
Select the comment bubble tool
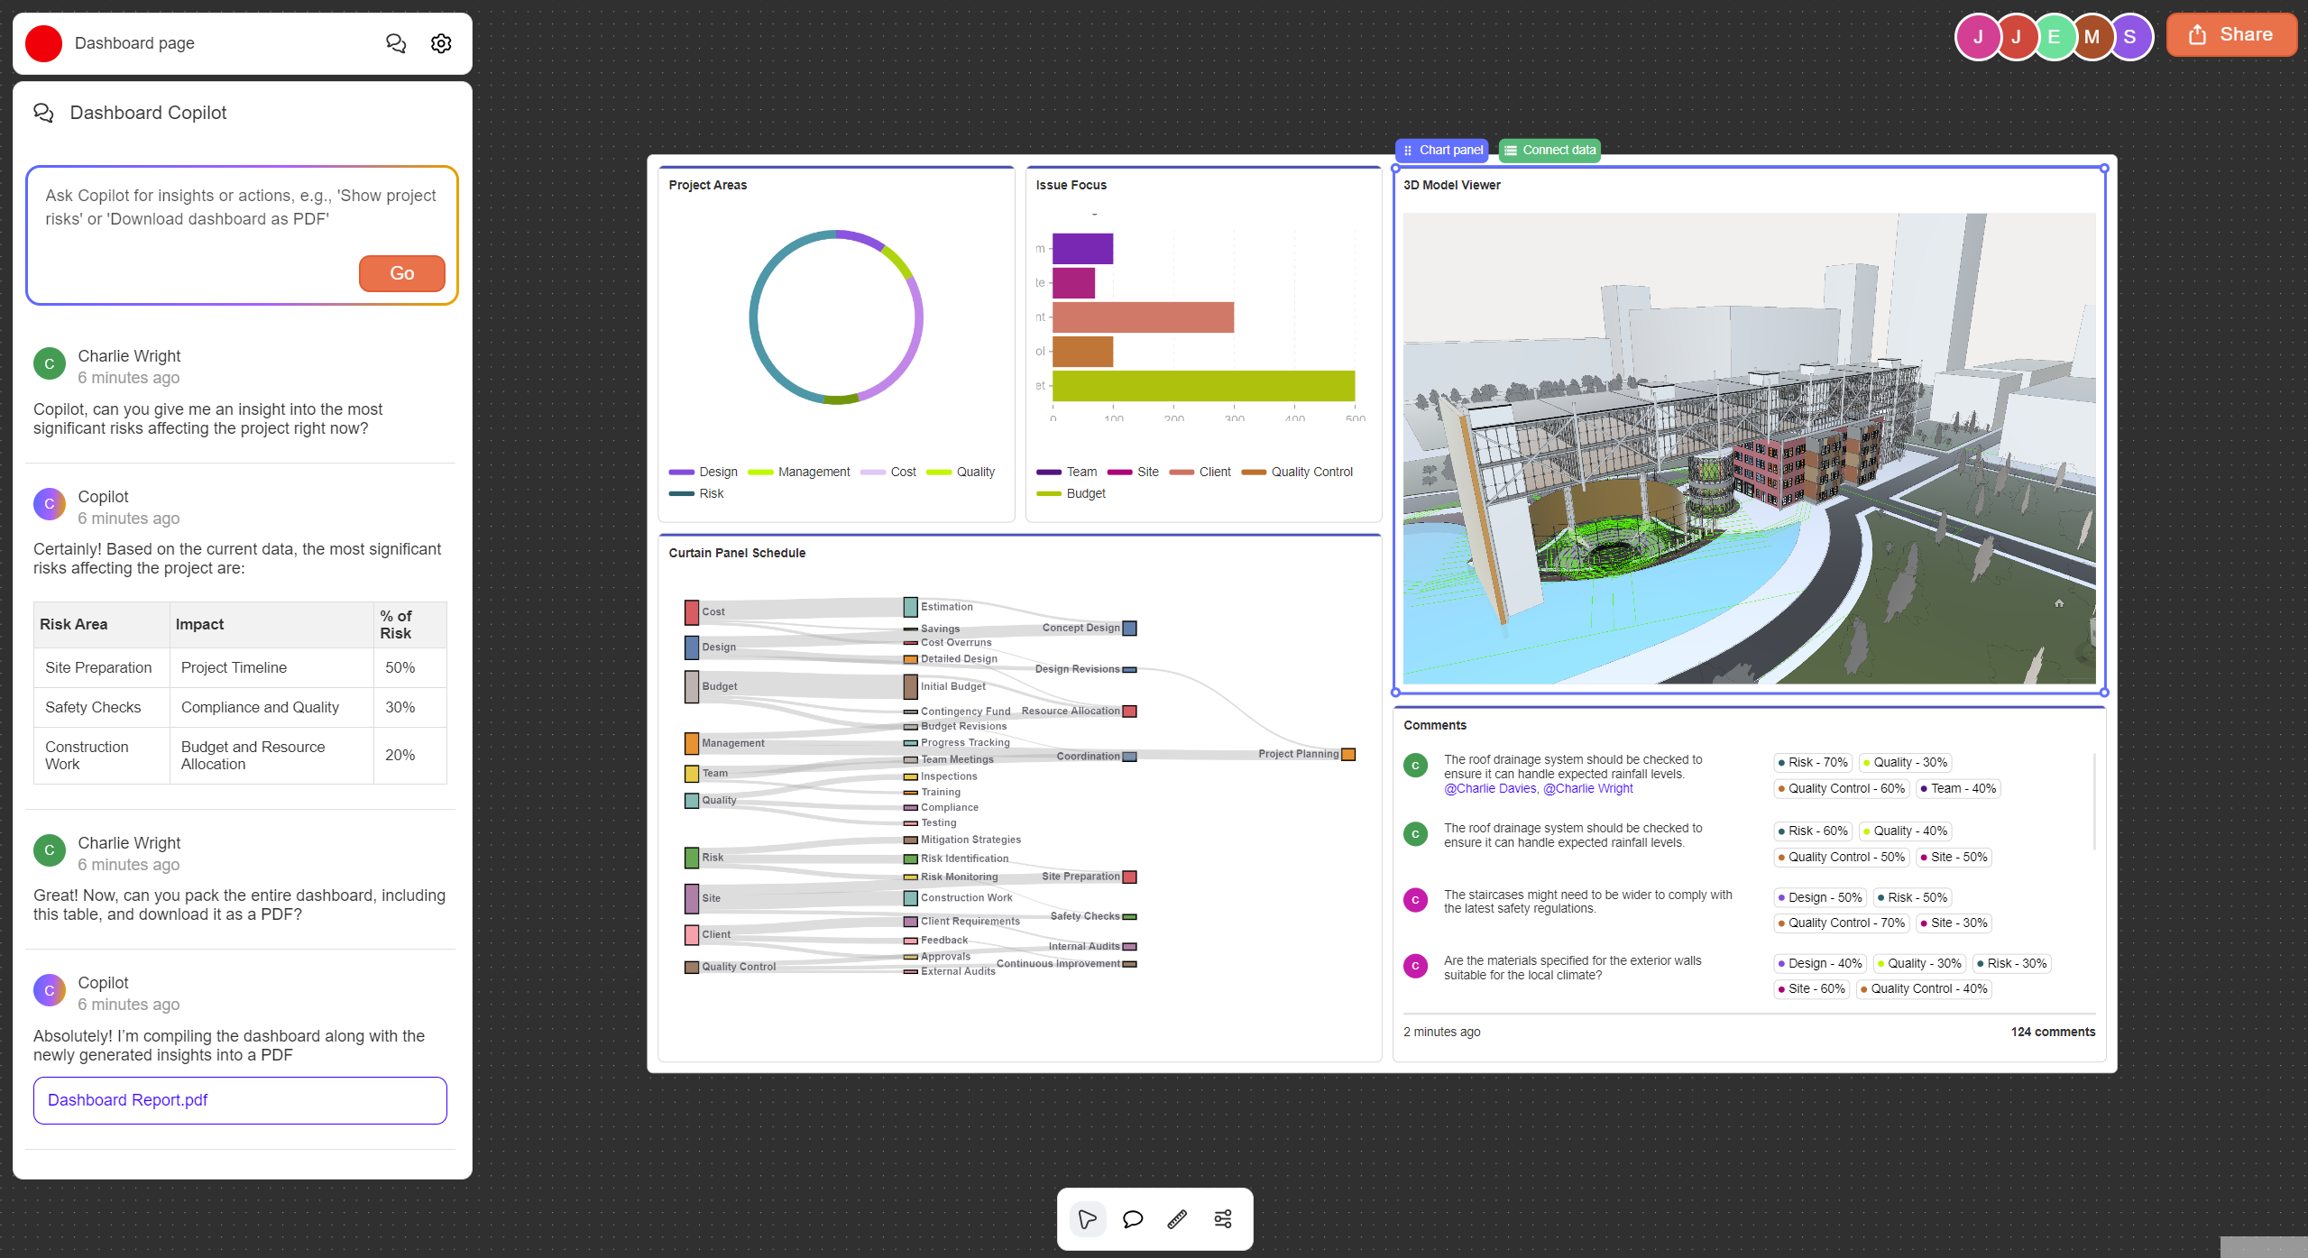1133,1219
